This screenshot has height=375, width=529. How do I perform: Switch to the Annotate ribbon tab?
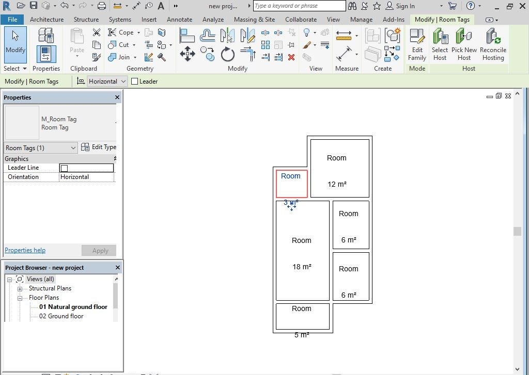coord(179,20)
